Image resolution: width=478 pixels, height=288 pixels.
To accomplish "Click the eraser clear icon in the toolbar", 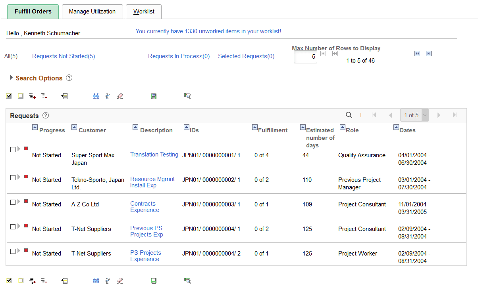I will coord(120,96).
